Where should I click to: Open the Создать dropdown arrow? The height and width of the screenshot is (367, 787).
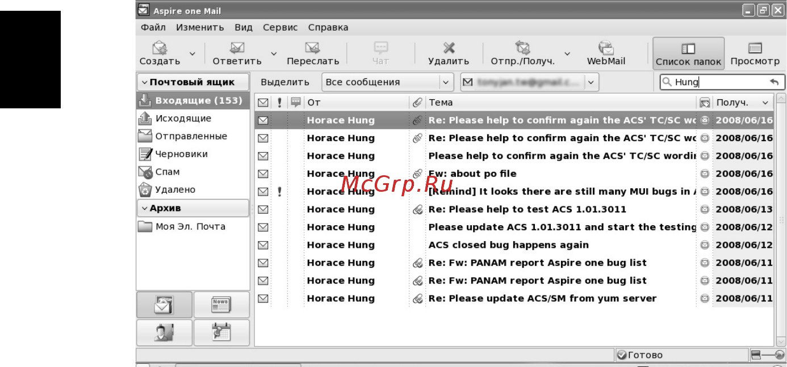[x=192, y=54]
